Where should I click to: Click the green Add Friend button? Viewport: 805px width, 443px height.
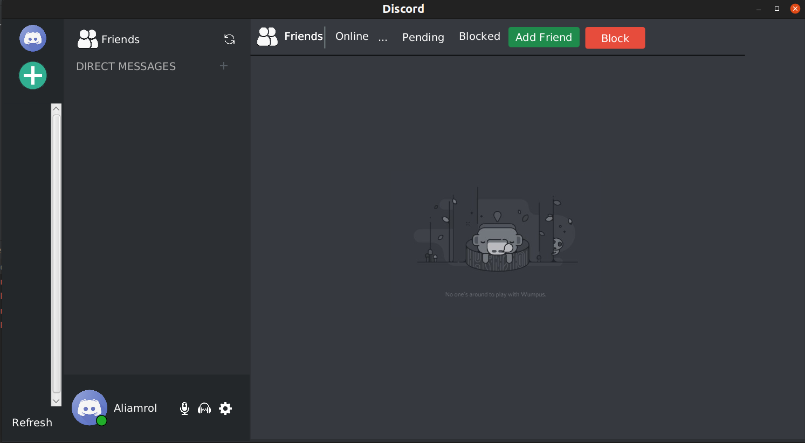tap(544, 37)
